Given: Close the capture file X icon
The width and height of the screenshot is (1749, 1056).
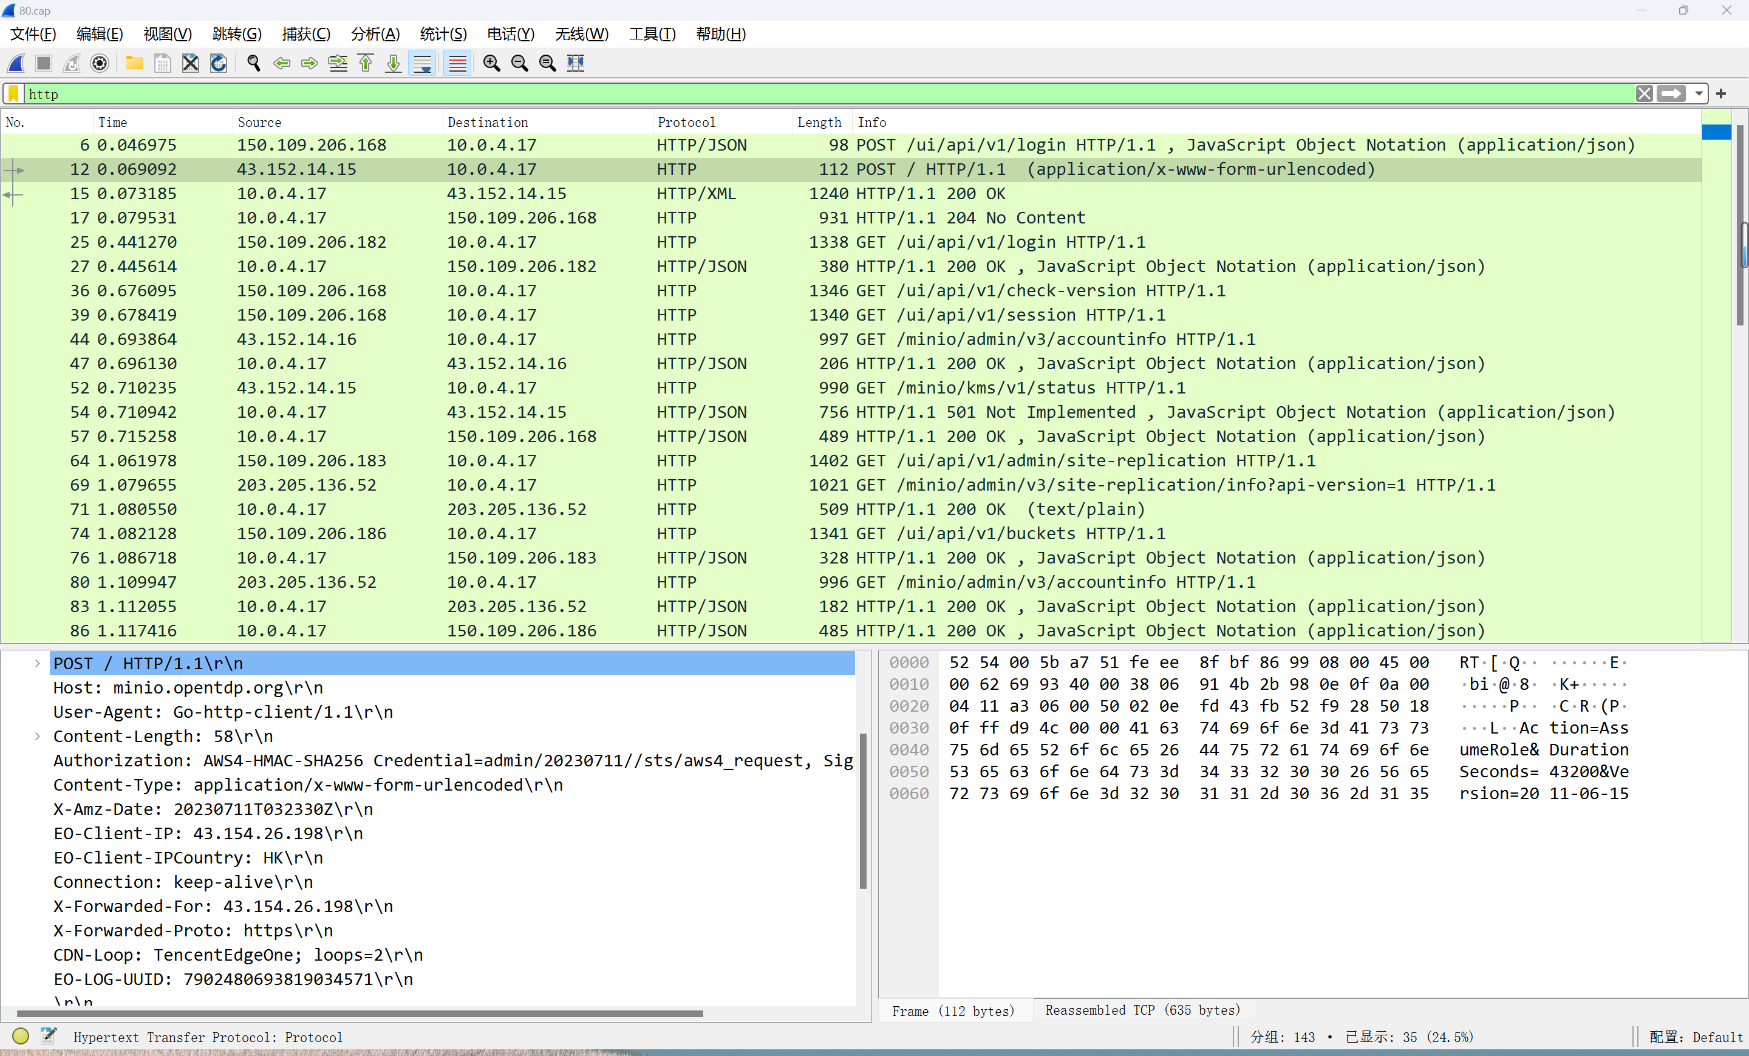Looking at the screenshot, I should tap(190, 63).
